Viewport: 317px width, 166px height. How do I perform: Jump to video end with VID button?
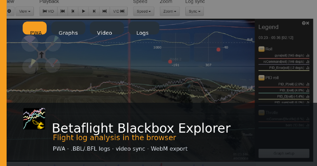click(119, 11)
